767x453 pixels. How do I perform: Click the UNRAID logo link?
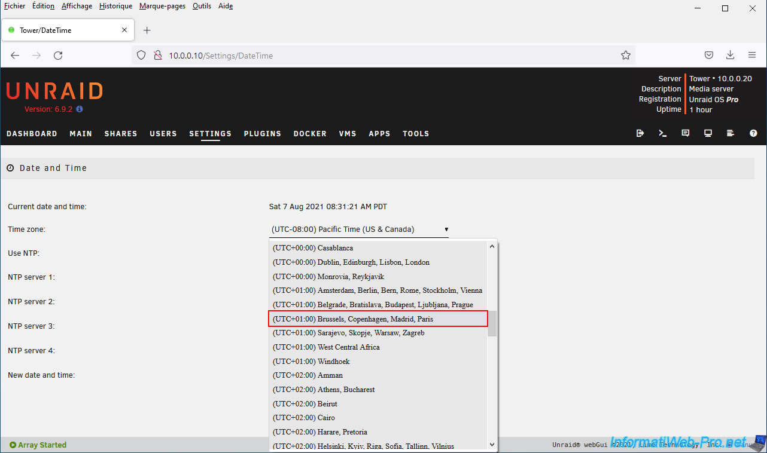click(x=54, y=91)
